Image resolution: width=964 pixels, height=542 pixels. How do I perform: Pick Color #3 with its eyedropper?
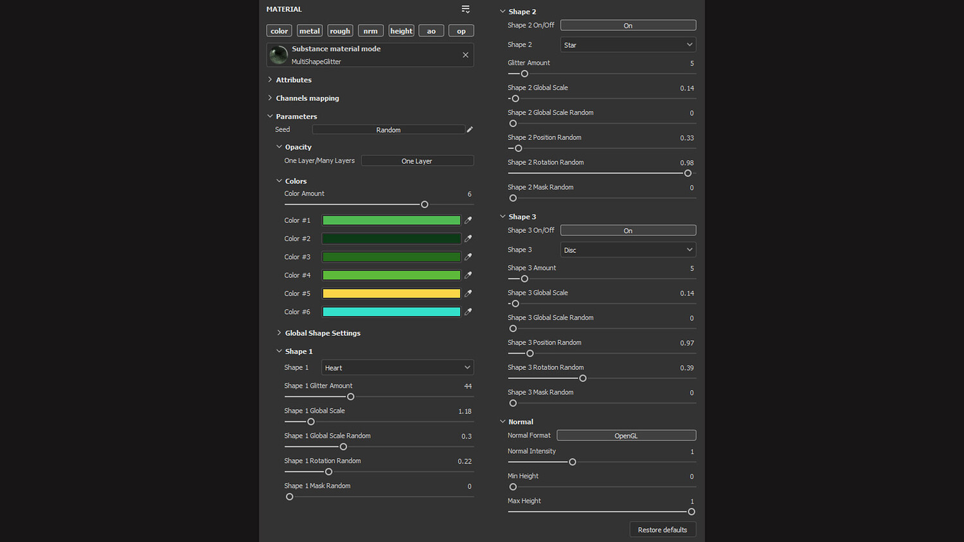tap(469, 257)
